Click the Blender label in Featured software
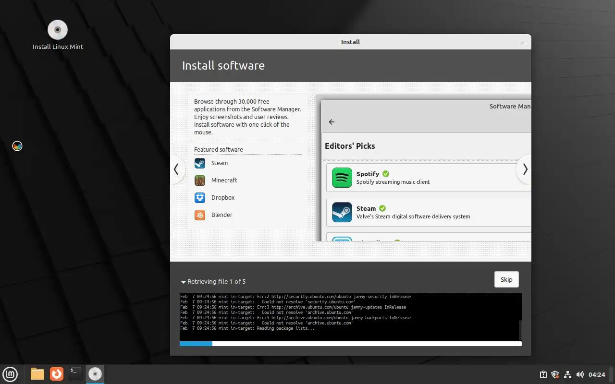Image resolution: width=615 pixels, height=384 pixels. [x=222, y=215]
